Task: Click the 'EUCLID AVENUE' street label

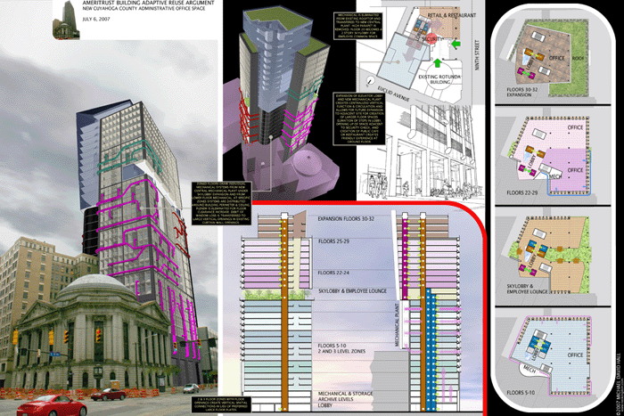Action: 393,94
